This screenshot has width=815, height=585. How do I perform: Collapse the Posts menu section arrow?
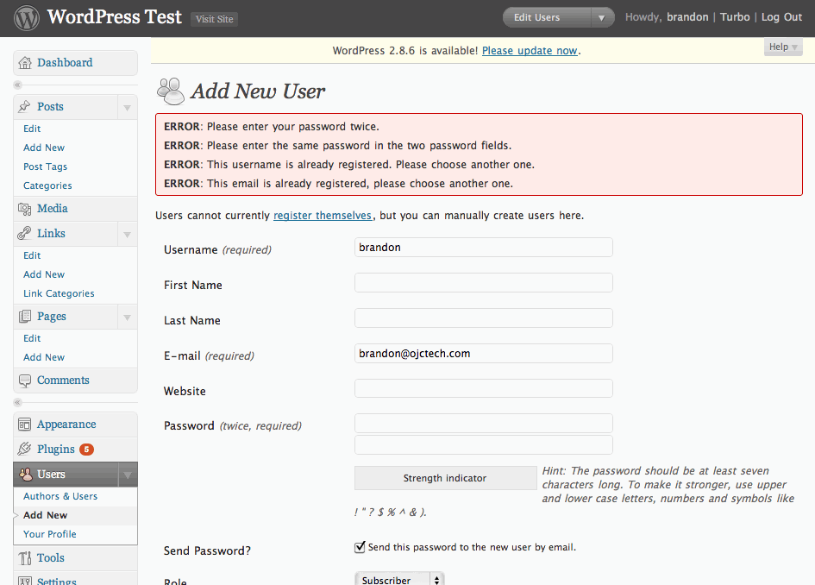pyautogui.click(x=127, y=108)
